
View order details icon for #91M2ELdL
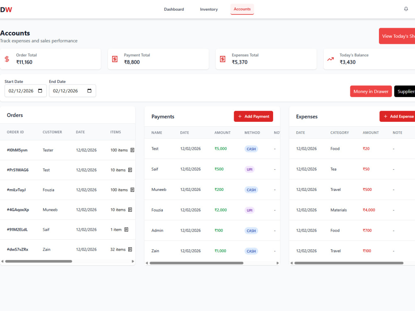[x=126, y=229]
